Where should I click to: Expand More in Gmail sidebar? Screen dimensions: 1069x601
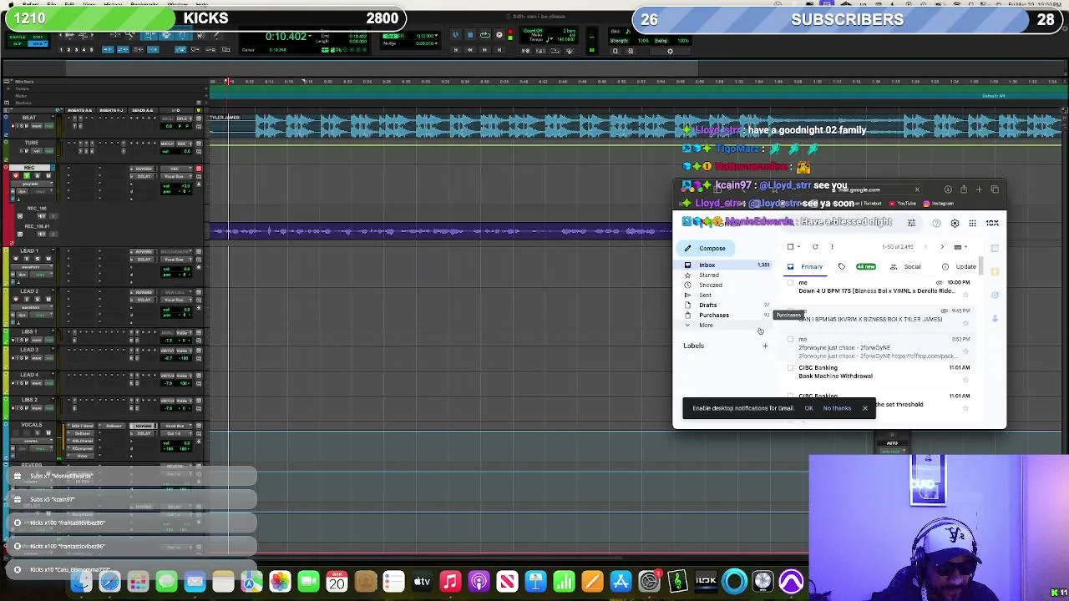click(706, 326)
